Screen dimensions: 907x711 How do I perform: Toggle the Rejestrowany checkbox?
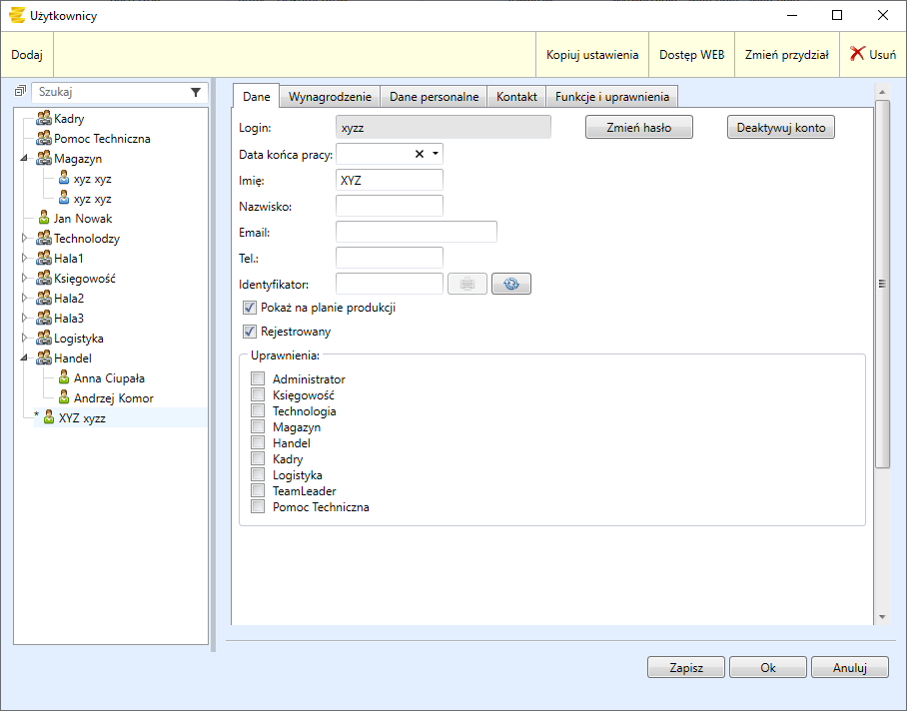[x=250, y=332]
